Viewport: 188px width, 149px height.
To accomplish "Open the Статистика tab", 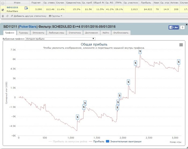I will coord(75,33).
